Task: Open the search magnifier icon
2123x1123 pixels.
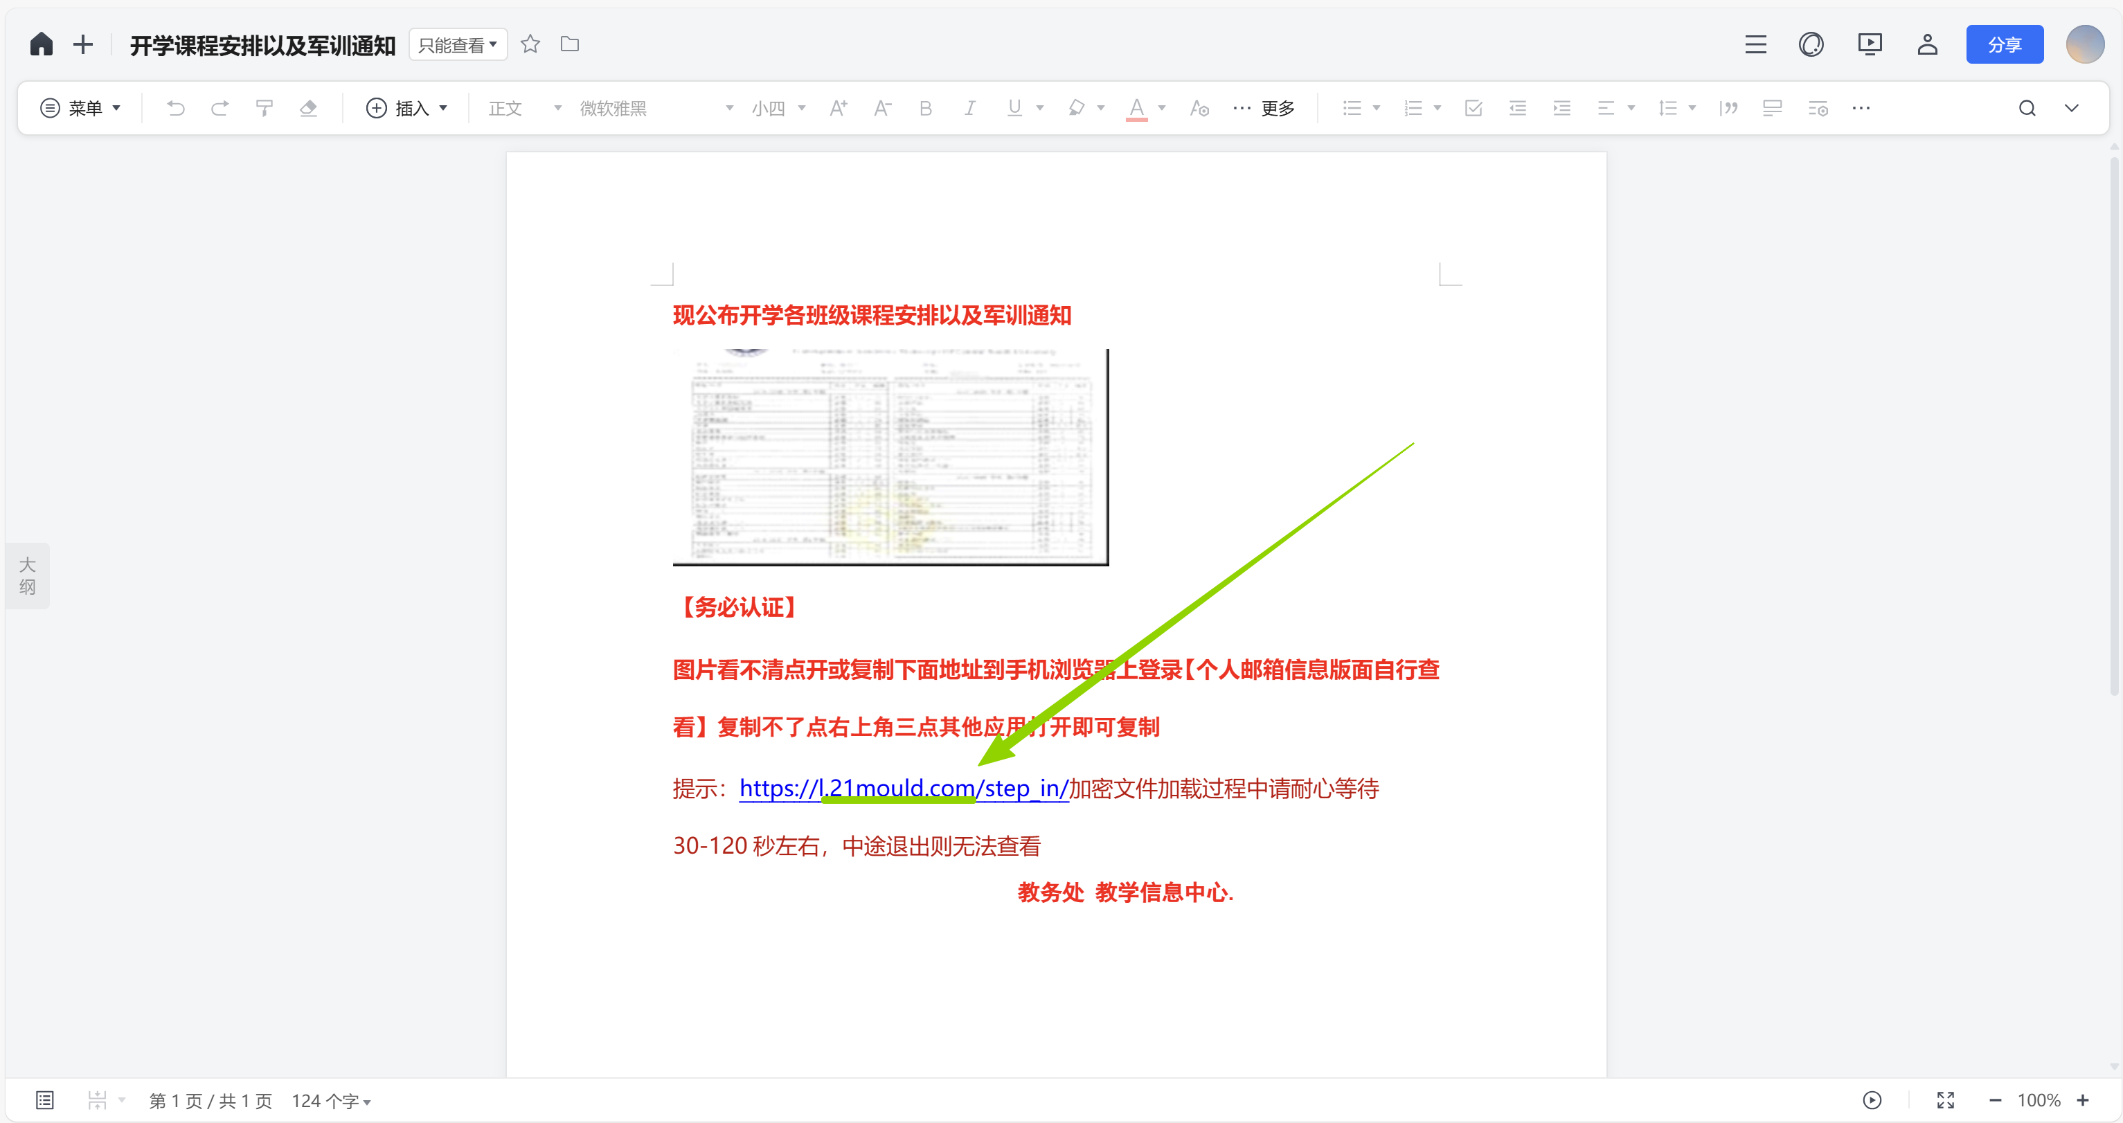Action: pyautogui.click(x=2027, y=108)
